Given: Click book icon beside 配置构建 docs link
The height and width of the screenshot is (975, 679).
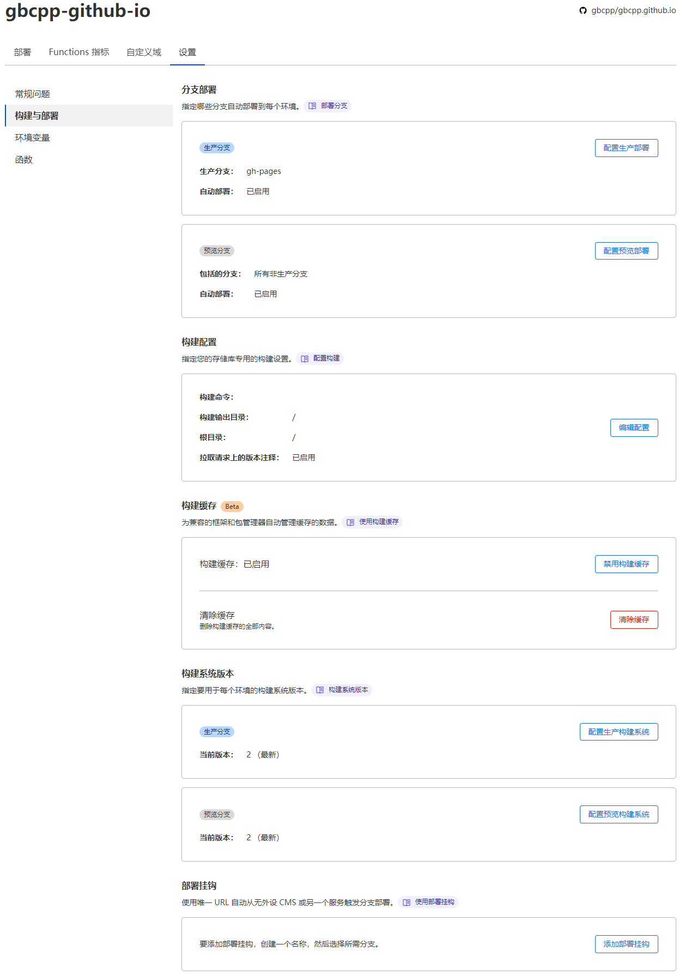Looking at the screenshot, I should click(x=305, y=358).
